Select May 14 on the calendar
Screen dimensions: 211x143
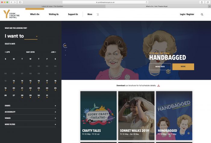pos(22,81)
